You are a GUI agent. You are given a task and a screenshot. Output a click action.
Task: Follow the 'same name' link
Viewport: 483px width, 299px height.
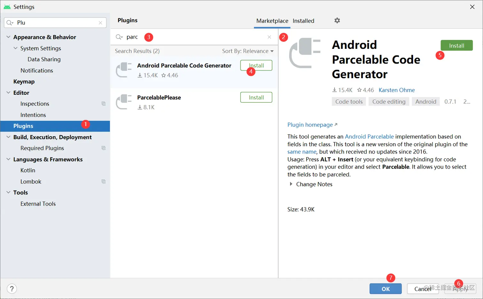302,152
